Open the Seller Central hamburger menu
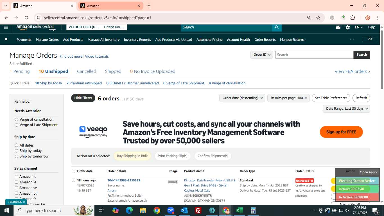Viewport: 384px width, 216px height. pos(6,27)
